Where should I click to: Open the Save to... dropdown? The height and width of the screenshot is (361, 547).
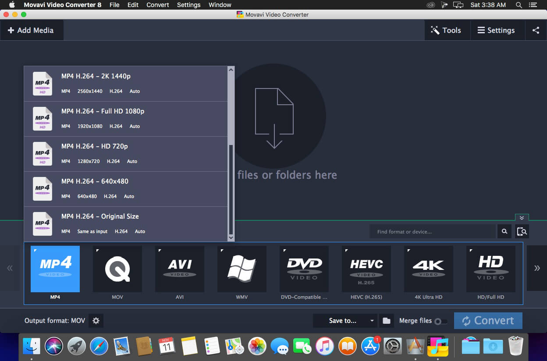pyautogui.click(x=345, y=320)
